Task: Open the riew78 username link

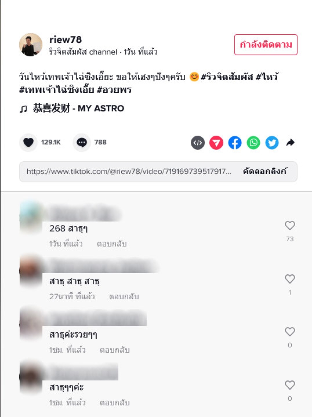Action: click(66, 40)
